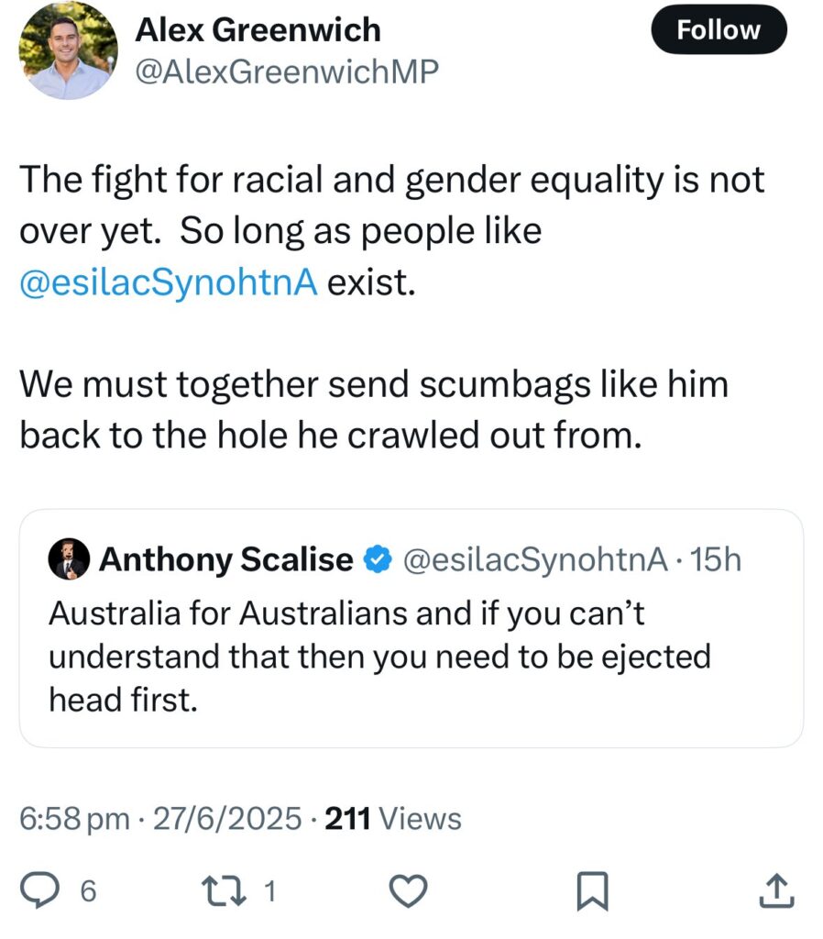The height and width of the screenshot is (939, 823).
Task: Click the 1 retweet count
Action: pos(270,891)
